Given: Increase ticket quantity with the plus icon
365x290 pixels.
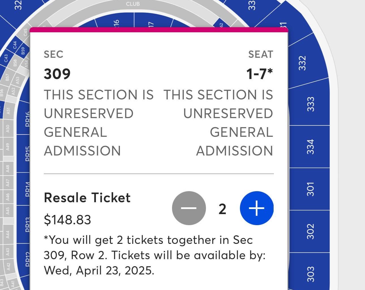Looking at the screenshot, I should click(x=256, y=208).
